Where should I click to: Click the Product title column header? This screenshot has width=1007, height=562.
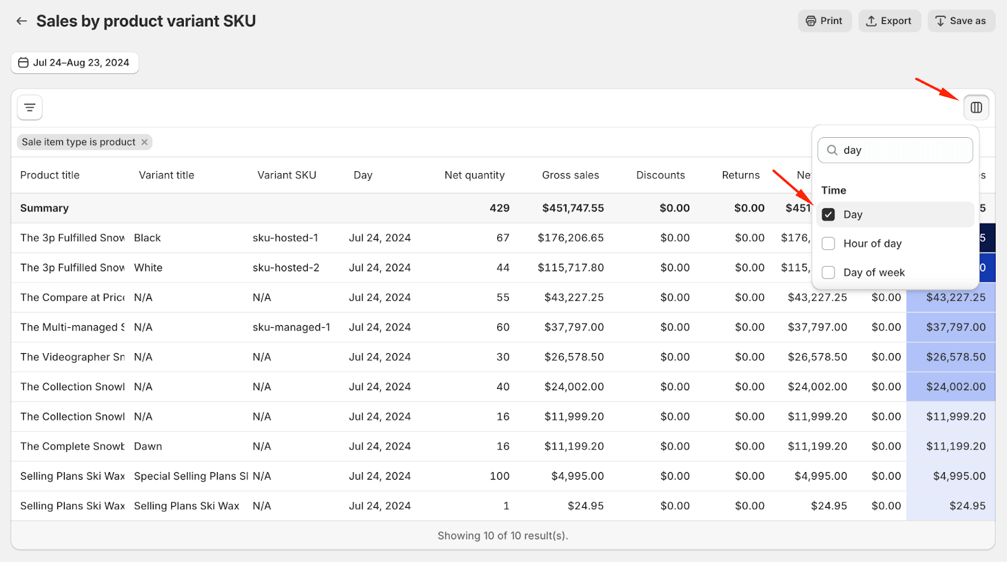(50, 176)
